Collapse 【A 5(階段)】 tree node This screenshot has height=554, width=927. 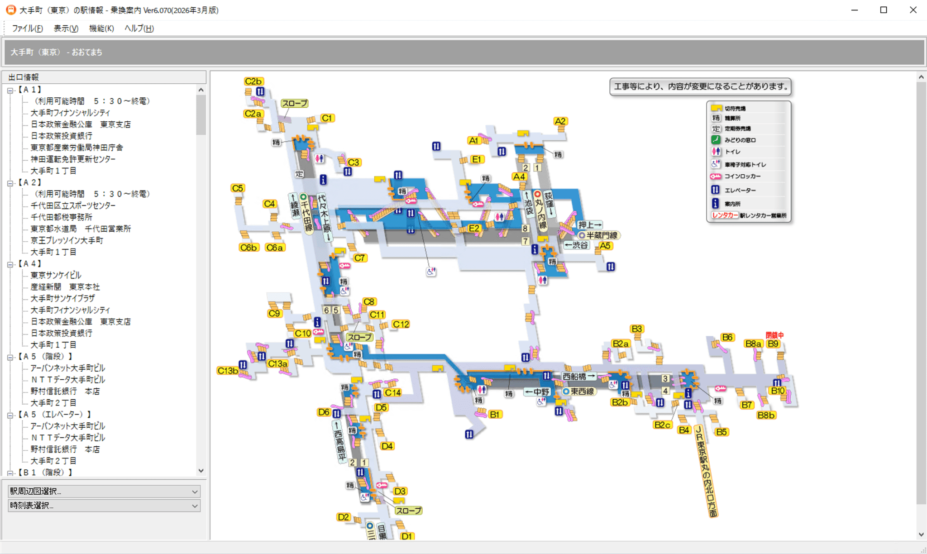click(x=10, y=357)
